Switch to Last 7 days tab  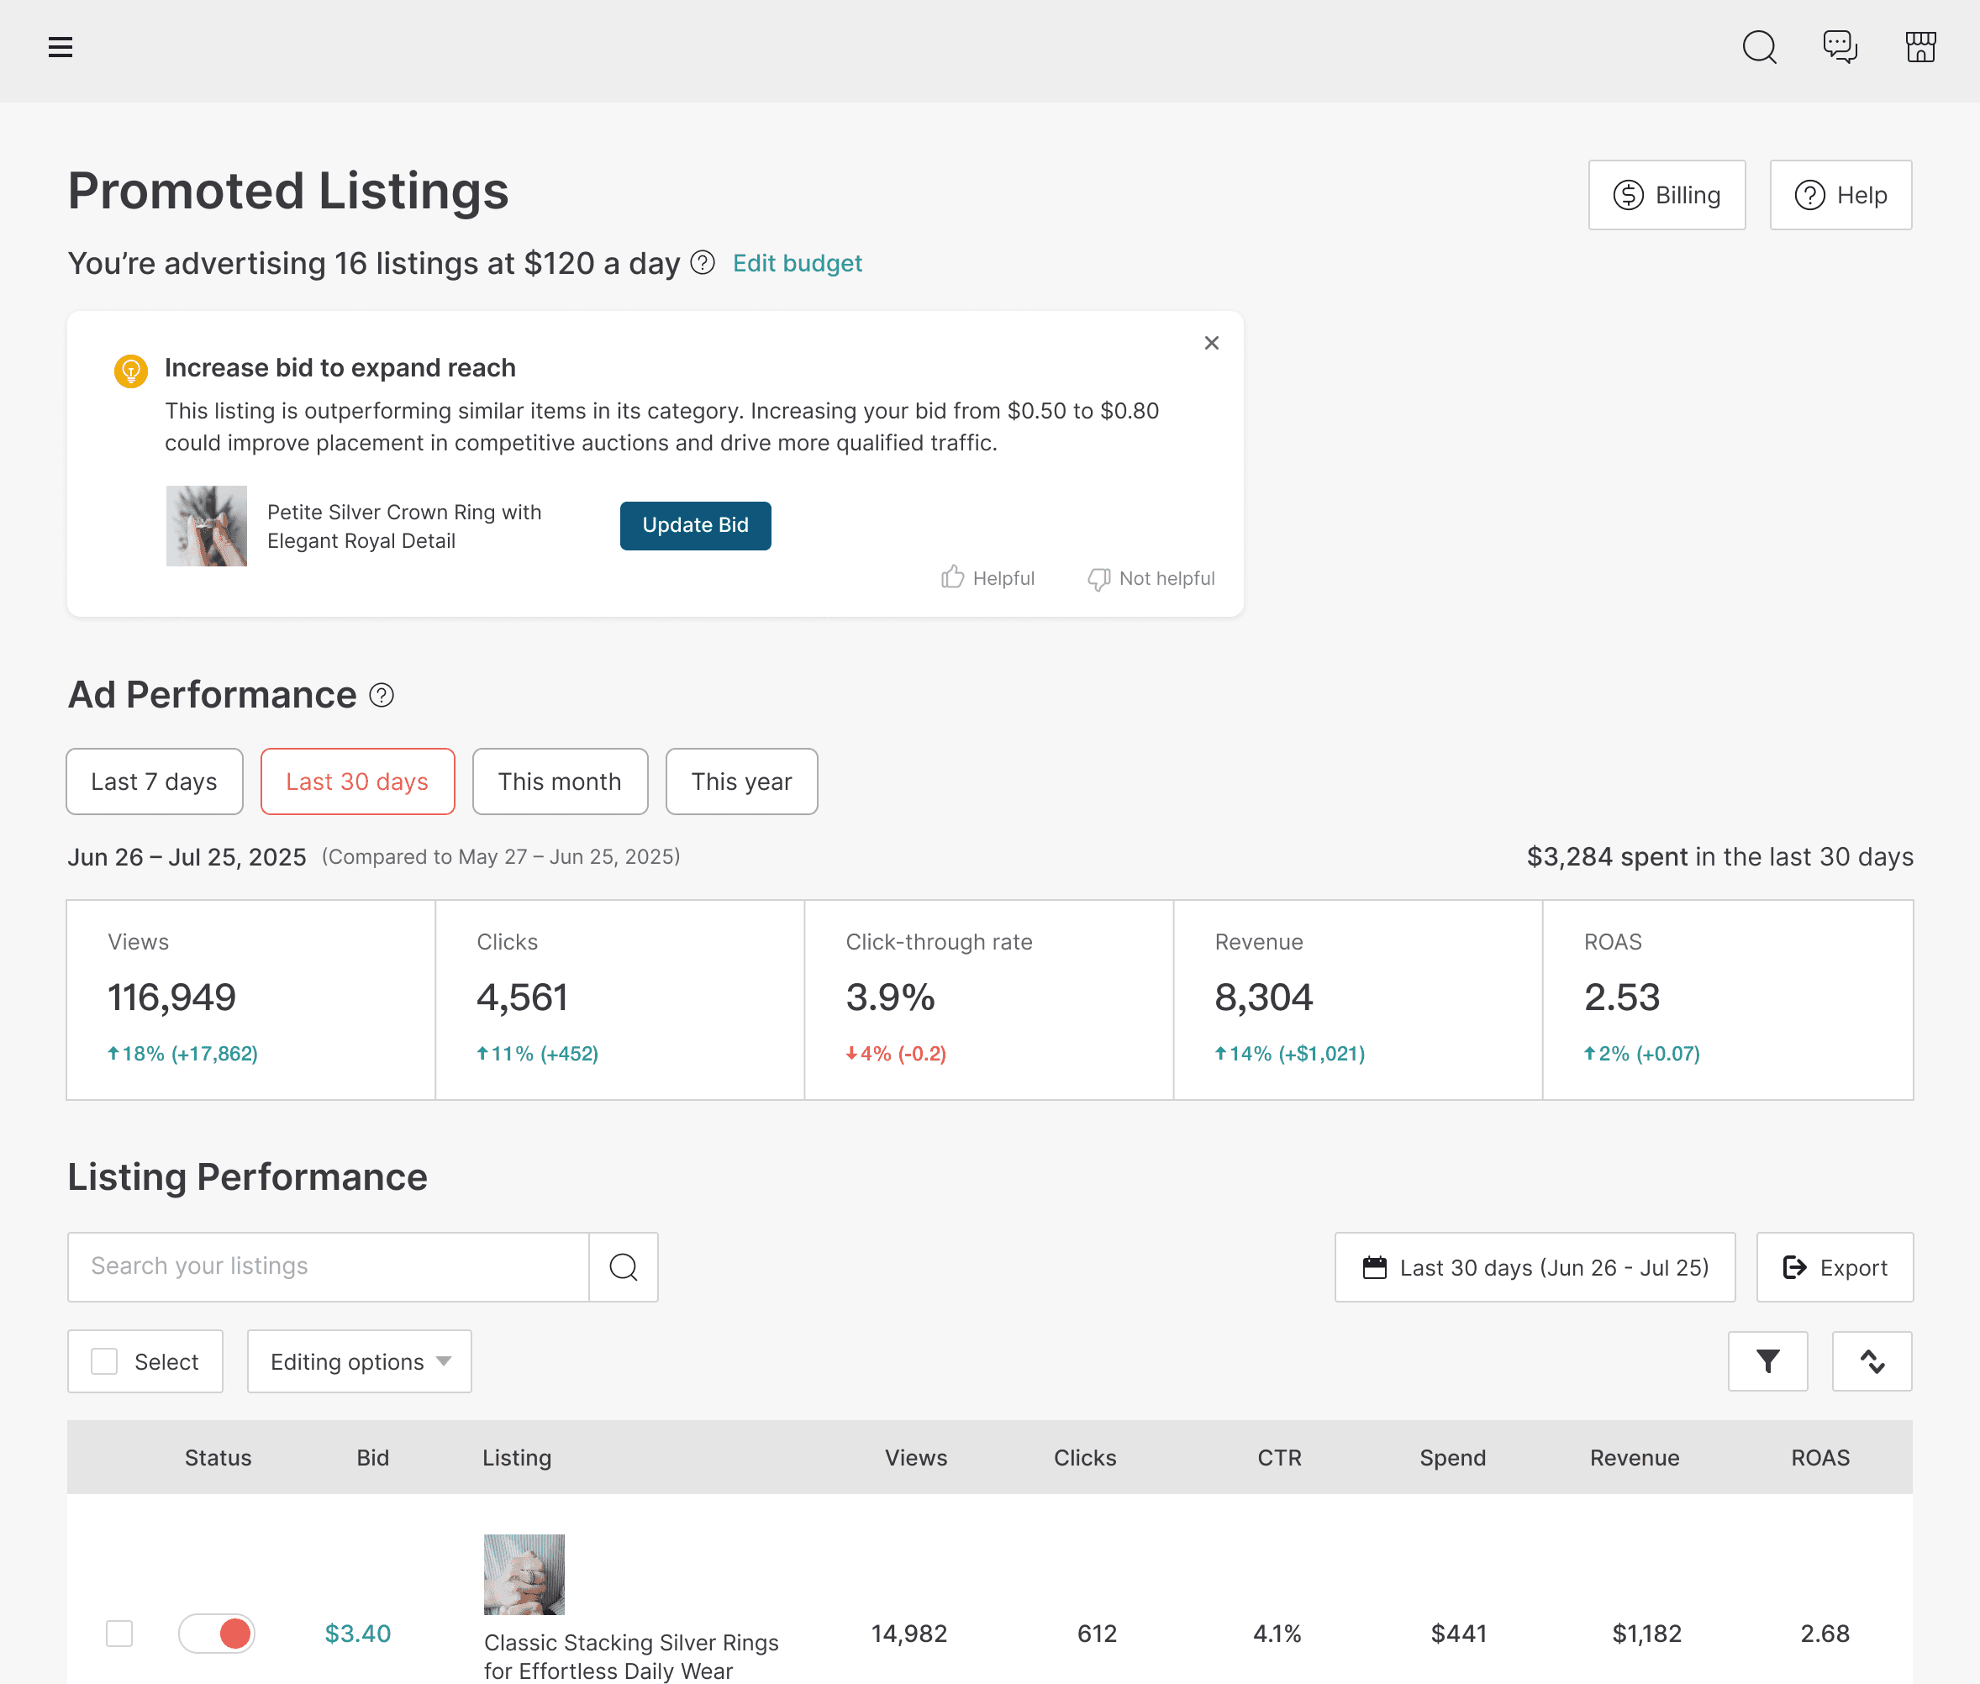click(155, 781)
